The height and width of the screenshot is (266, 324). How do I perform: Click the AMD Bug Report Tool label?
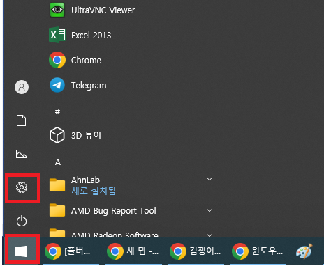pyautogui.click(x=114, y=211)
